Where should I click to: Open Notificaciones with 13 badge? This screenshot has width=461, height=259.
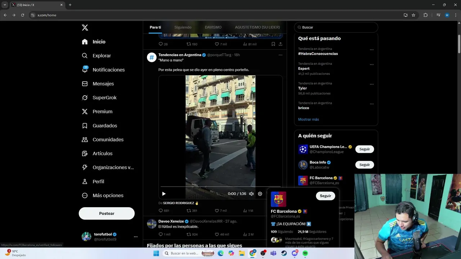point(103,70)
